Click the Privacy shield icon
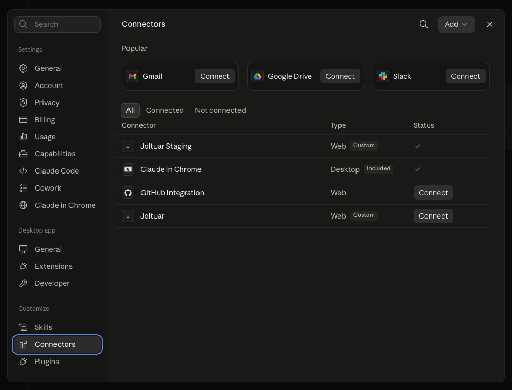 [23, 103]
